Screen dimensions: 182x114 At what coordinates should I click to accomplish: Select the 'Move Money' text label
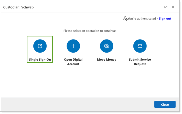107,60
